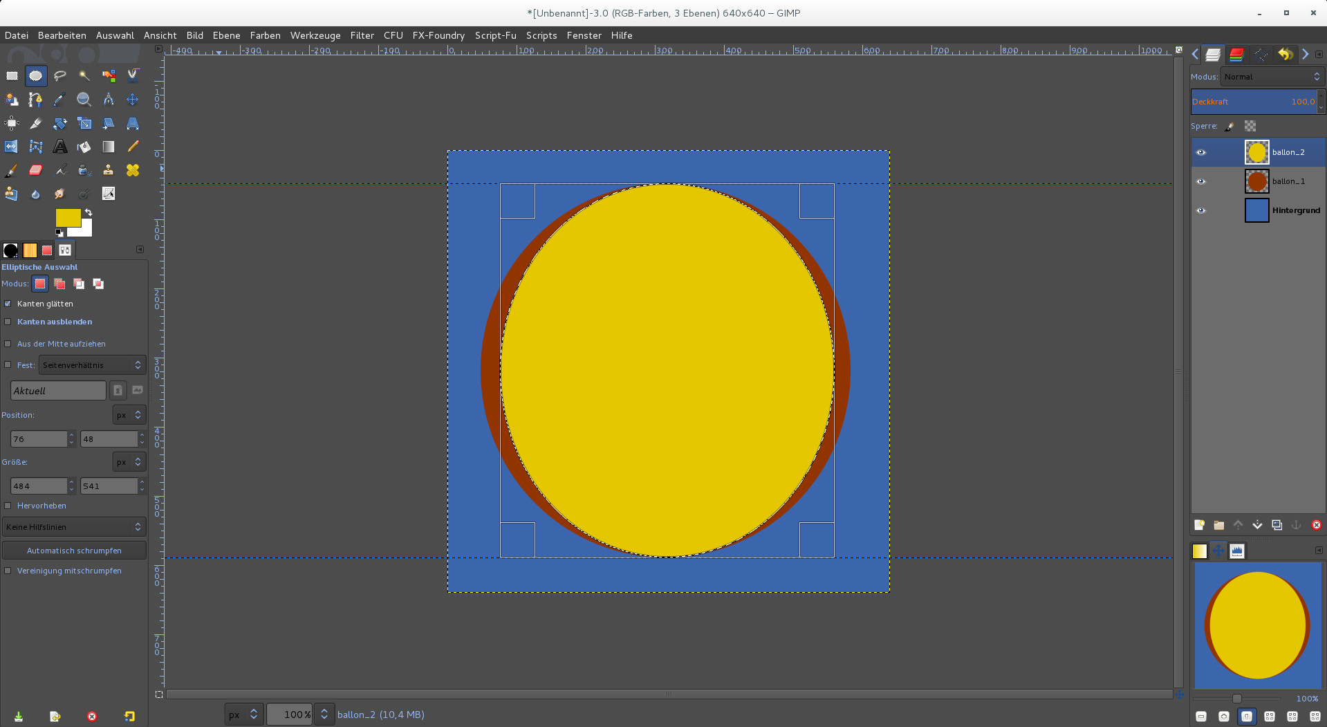Pick the Eraser tool in toolbox
1327x727 pixels.
click(36, 170)
